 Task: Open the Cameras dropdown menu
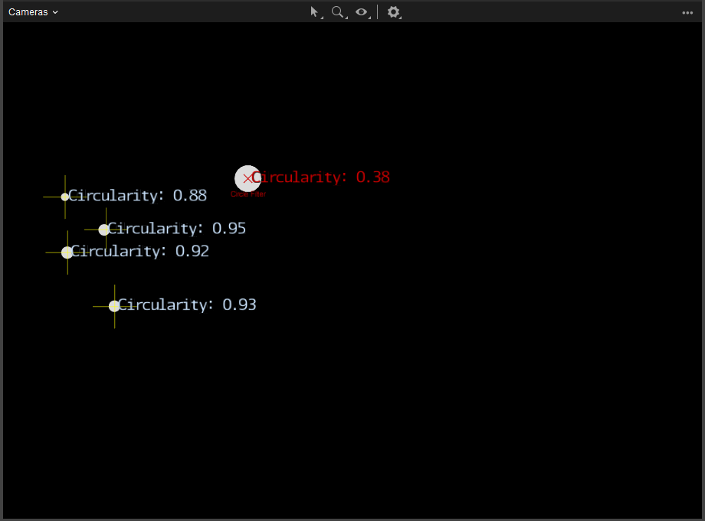click(x=33, y=12)
